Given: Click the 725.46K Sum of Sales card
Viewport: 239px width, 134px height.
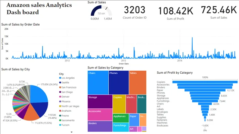Looking at the screenshot, I should (x=219, y=12).
